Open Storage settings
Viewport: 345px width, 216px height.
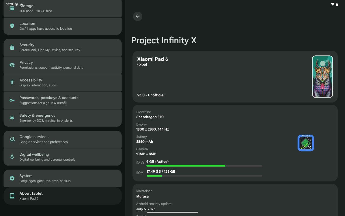click(x=63, y=8)
